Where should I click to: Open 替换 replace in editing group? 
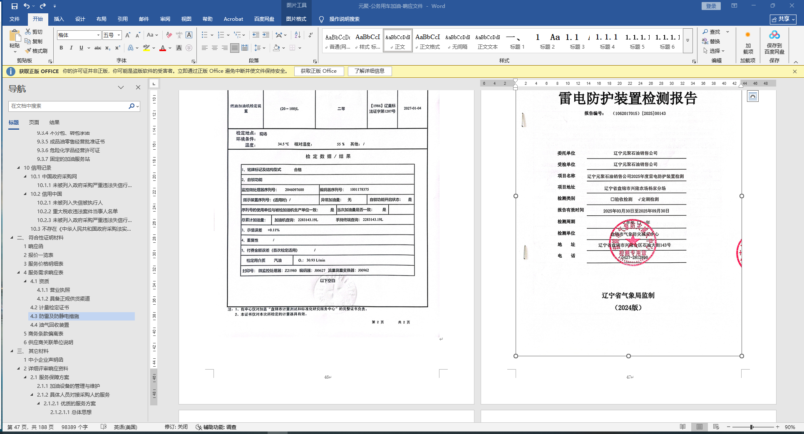pos(712,41)
